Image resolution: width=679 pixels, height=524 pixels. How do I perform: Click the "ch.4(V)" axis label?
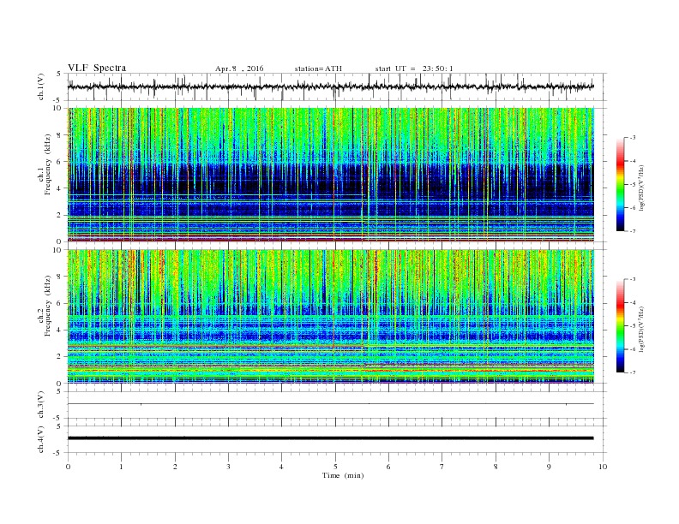[x=40, y=439]
